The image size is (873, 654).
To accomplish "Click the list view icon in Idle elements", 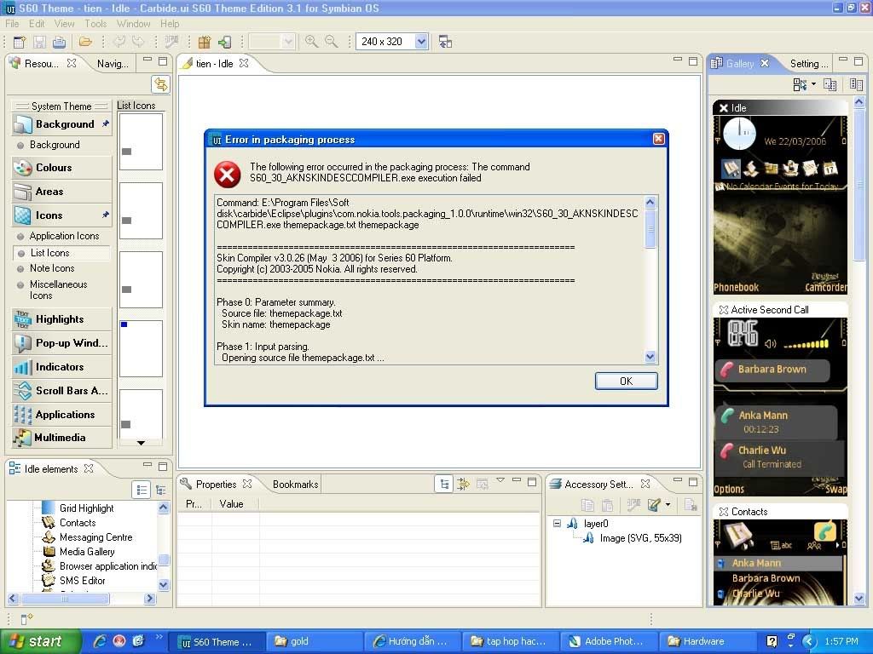I will coord(142,490).
